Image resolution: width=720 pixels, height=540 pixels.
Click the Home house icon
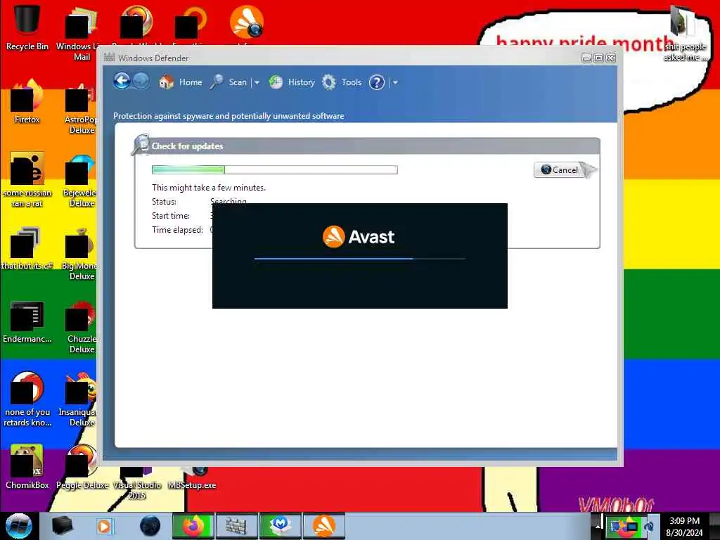166,82
